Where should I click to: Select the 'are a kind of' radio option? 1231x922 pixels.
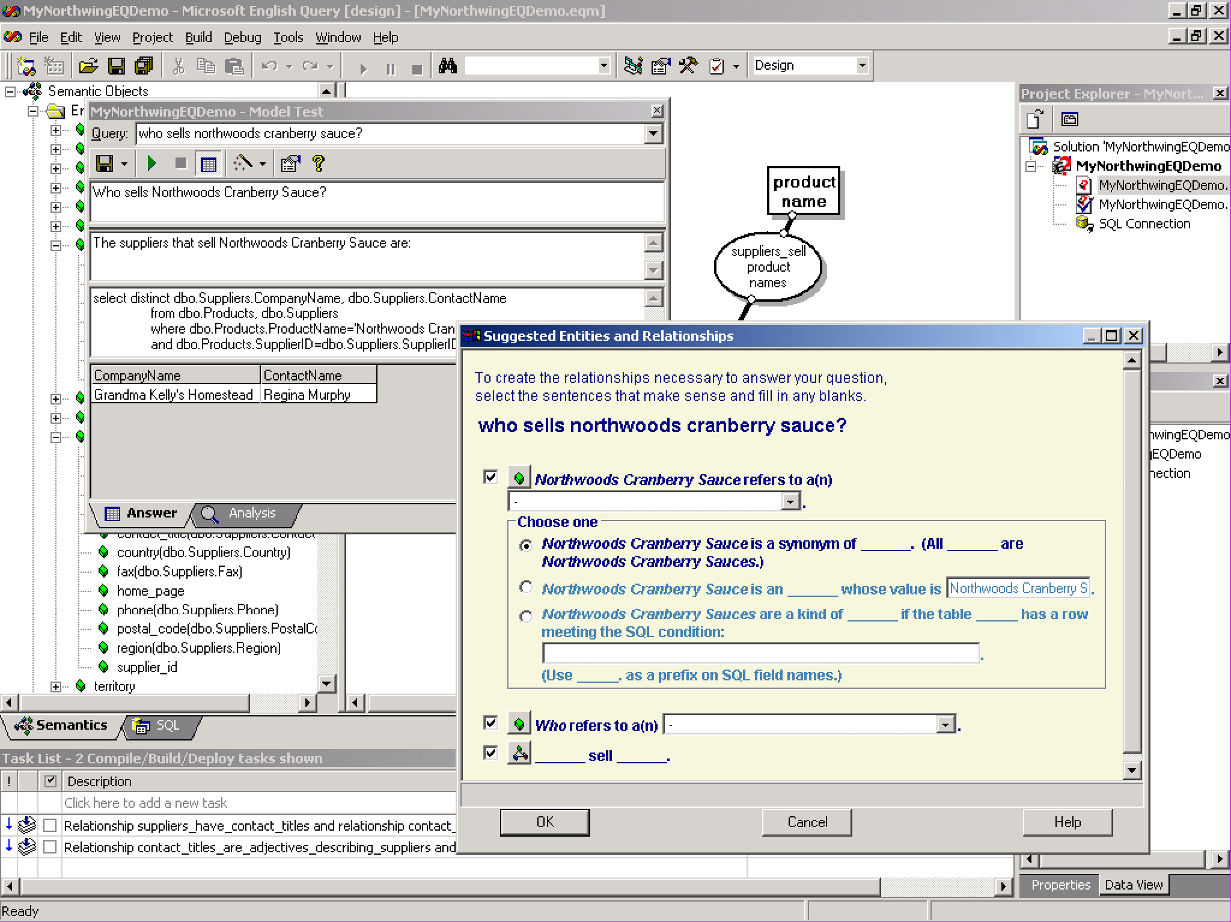(526, 616)
